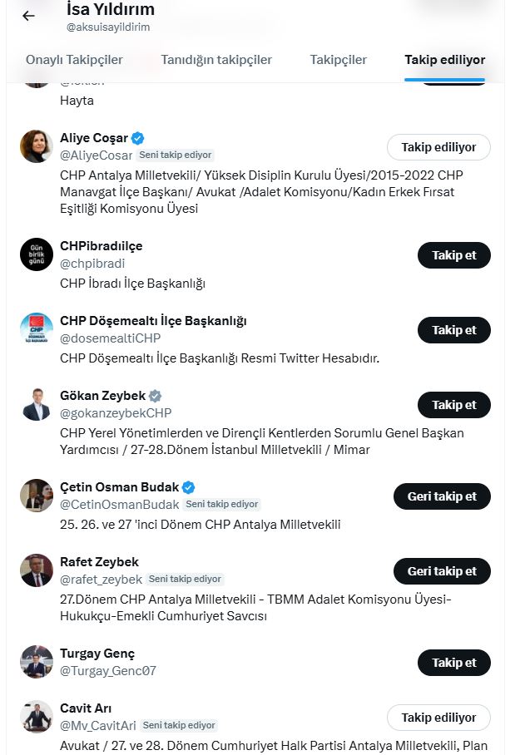
Task: Unfollow Aliye Coşar via Takip ediliyor
Action: click(x=438, y=147)
